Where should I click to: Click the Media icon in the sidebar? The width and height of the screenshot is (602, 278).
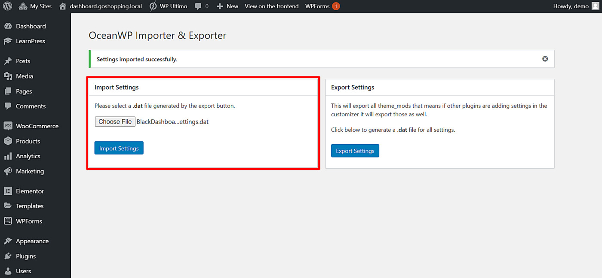click(x=8, y=76)
